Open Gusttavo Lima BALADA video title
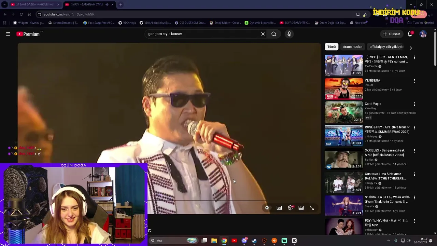Viewport: 437px width, 246px height. pyautogui.click(x=385, y=176)
